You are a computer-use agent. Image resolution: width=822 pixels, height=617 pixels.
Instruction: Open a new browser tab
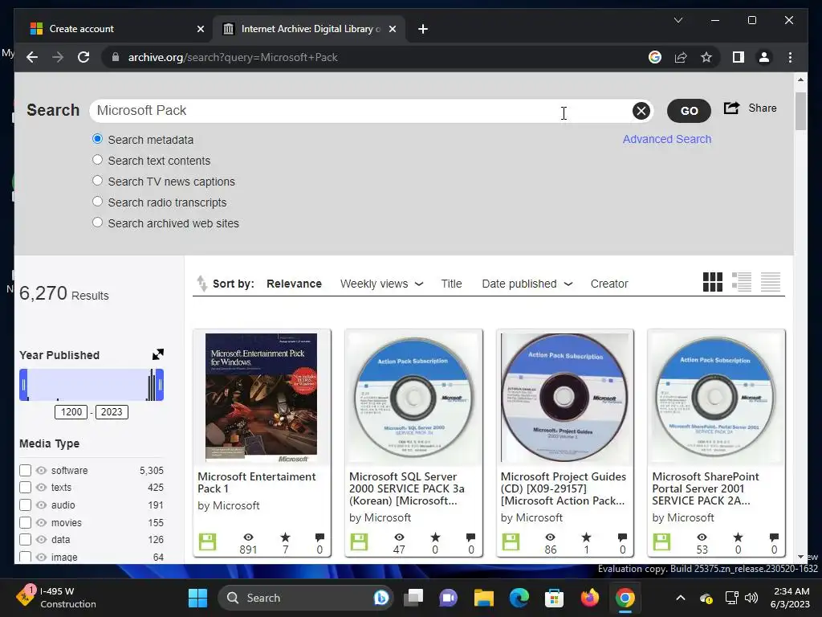(423, 29)
